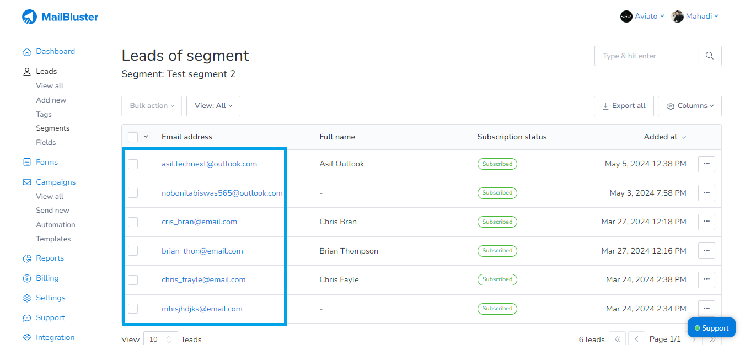Image resolution: width=745 pixels, height=345 pixels.
Task: Go to previous page arrow in pagination
Action: (636, 339)
